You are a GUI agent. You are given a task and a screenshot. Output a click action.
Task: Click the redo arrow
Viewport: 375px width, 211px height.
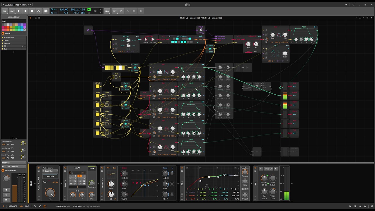coord(127,11)
